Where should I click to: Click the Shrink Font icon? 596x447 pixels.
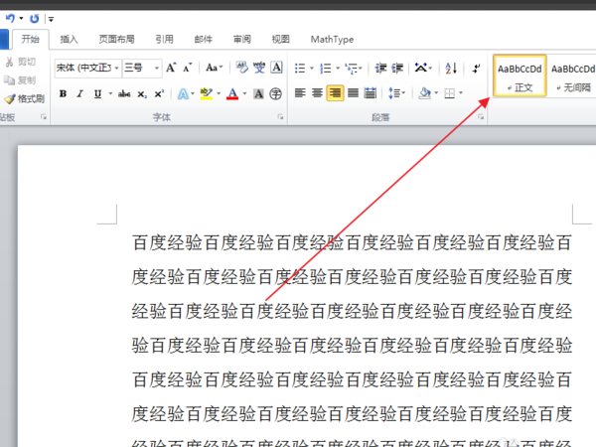click(188, 68)
